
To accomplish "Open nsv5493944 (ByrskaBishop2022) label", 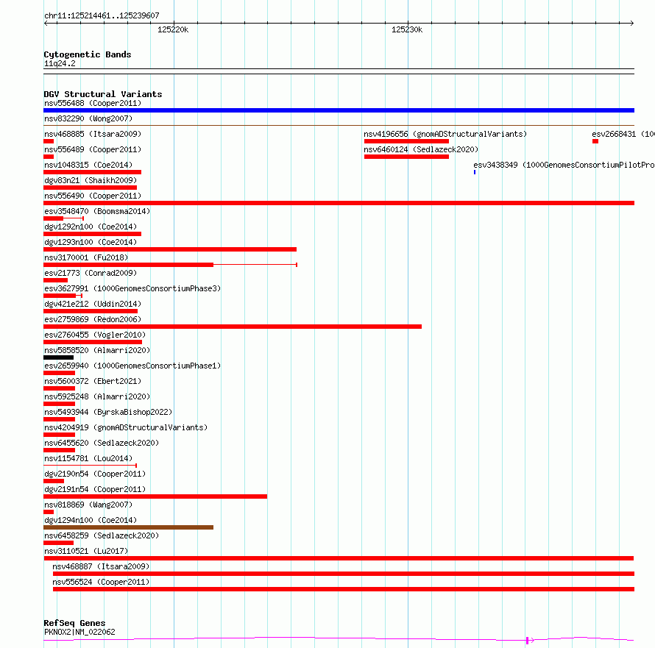I will click(108, 412).
